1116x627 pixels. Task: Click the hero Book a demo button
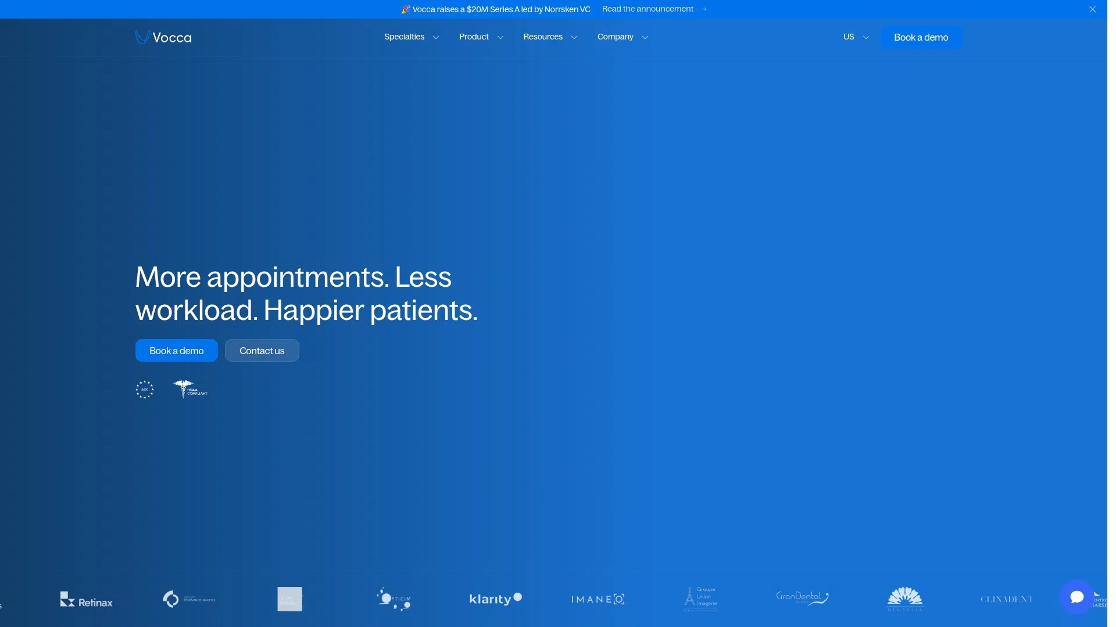click(177, 351)
